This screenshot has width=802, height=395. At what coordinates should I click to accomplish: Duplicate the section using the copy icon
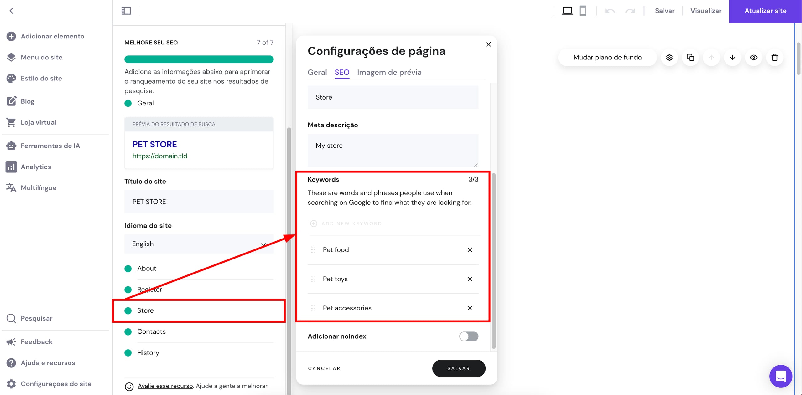690,57
